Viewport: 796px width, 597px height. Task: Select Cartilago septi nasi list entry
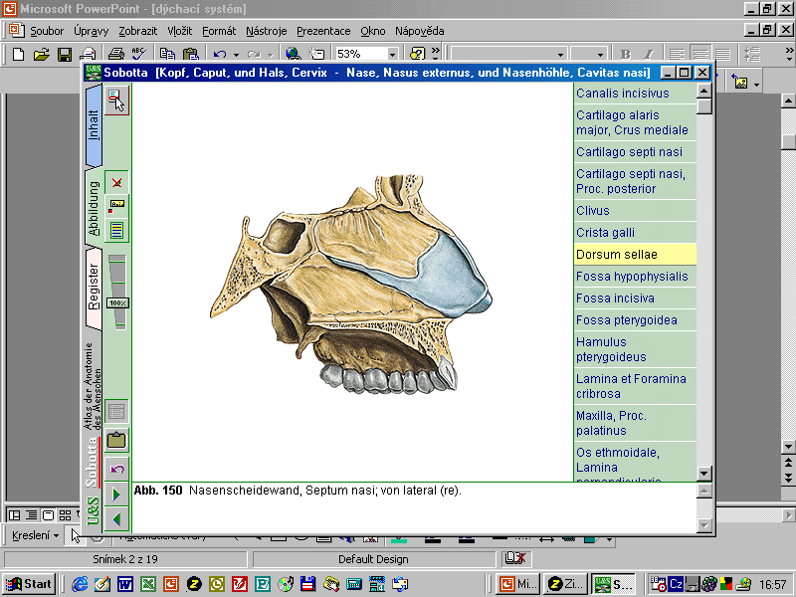pyautogui.click(x=635, y=152)
